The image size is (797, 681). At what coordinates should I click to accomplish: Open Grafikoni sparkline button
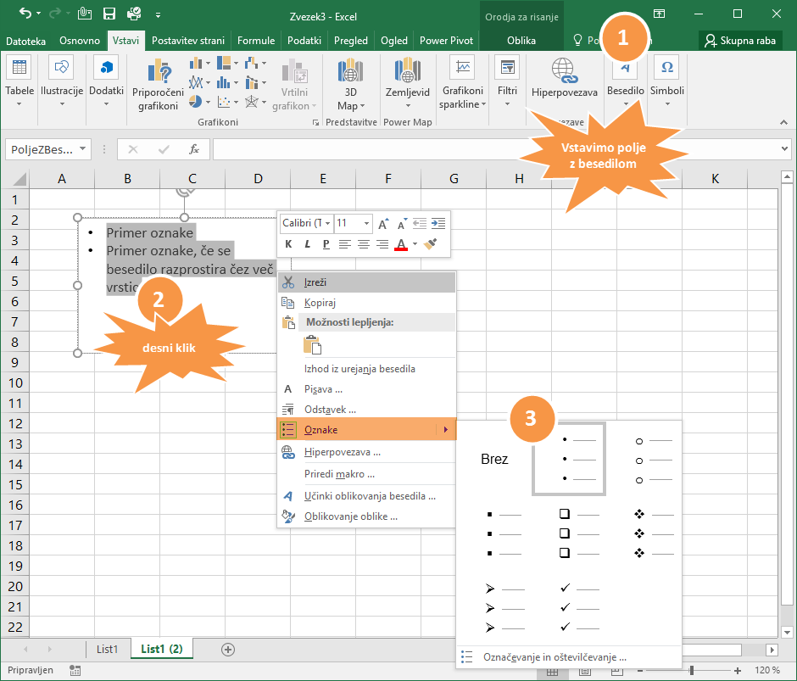coord(463,81)
